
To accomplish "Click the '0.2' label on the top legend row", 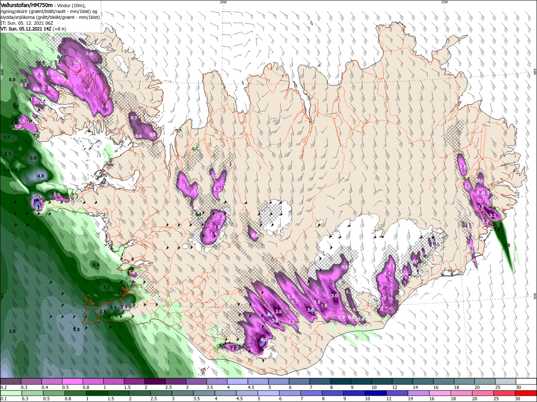I will [3, 387].
